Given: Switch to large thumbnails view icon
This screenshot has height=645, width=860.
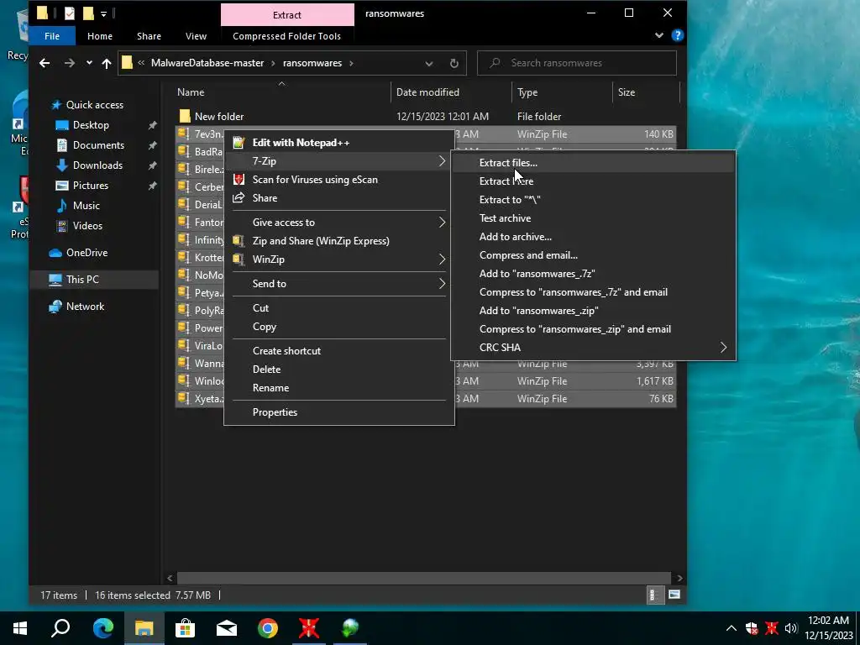Looking at the screenshot, I should coord(674,595).
